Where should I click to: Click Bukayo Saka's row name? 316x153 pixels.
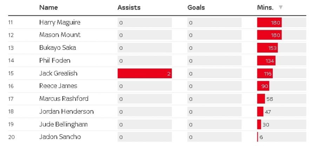(58, 48)
